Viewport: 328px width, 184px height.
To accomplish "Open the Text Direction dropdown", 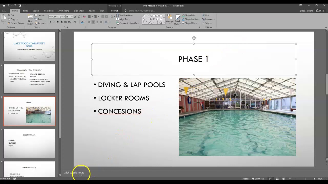I will coord(125,15).
